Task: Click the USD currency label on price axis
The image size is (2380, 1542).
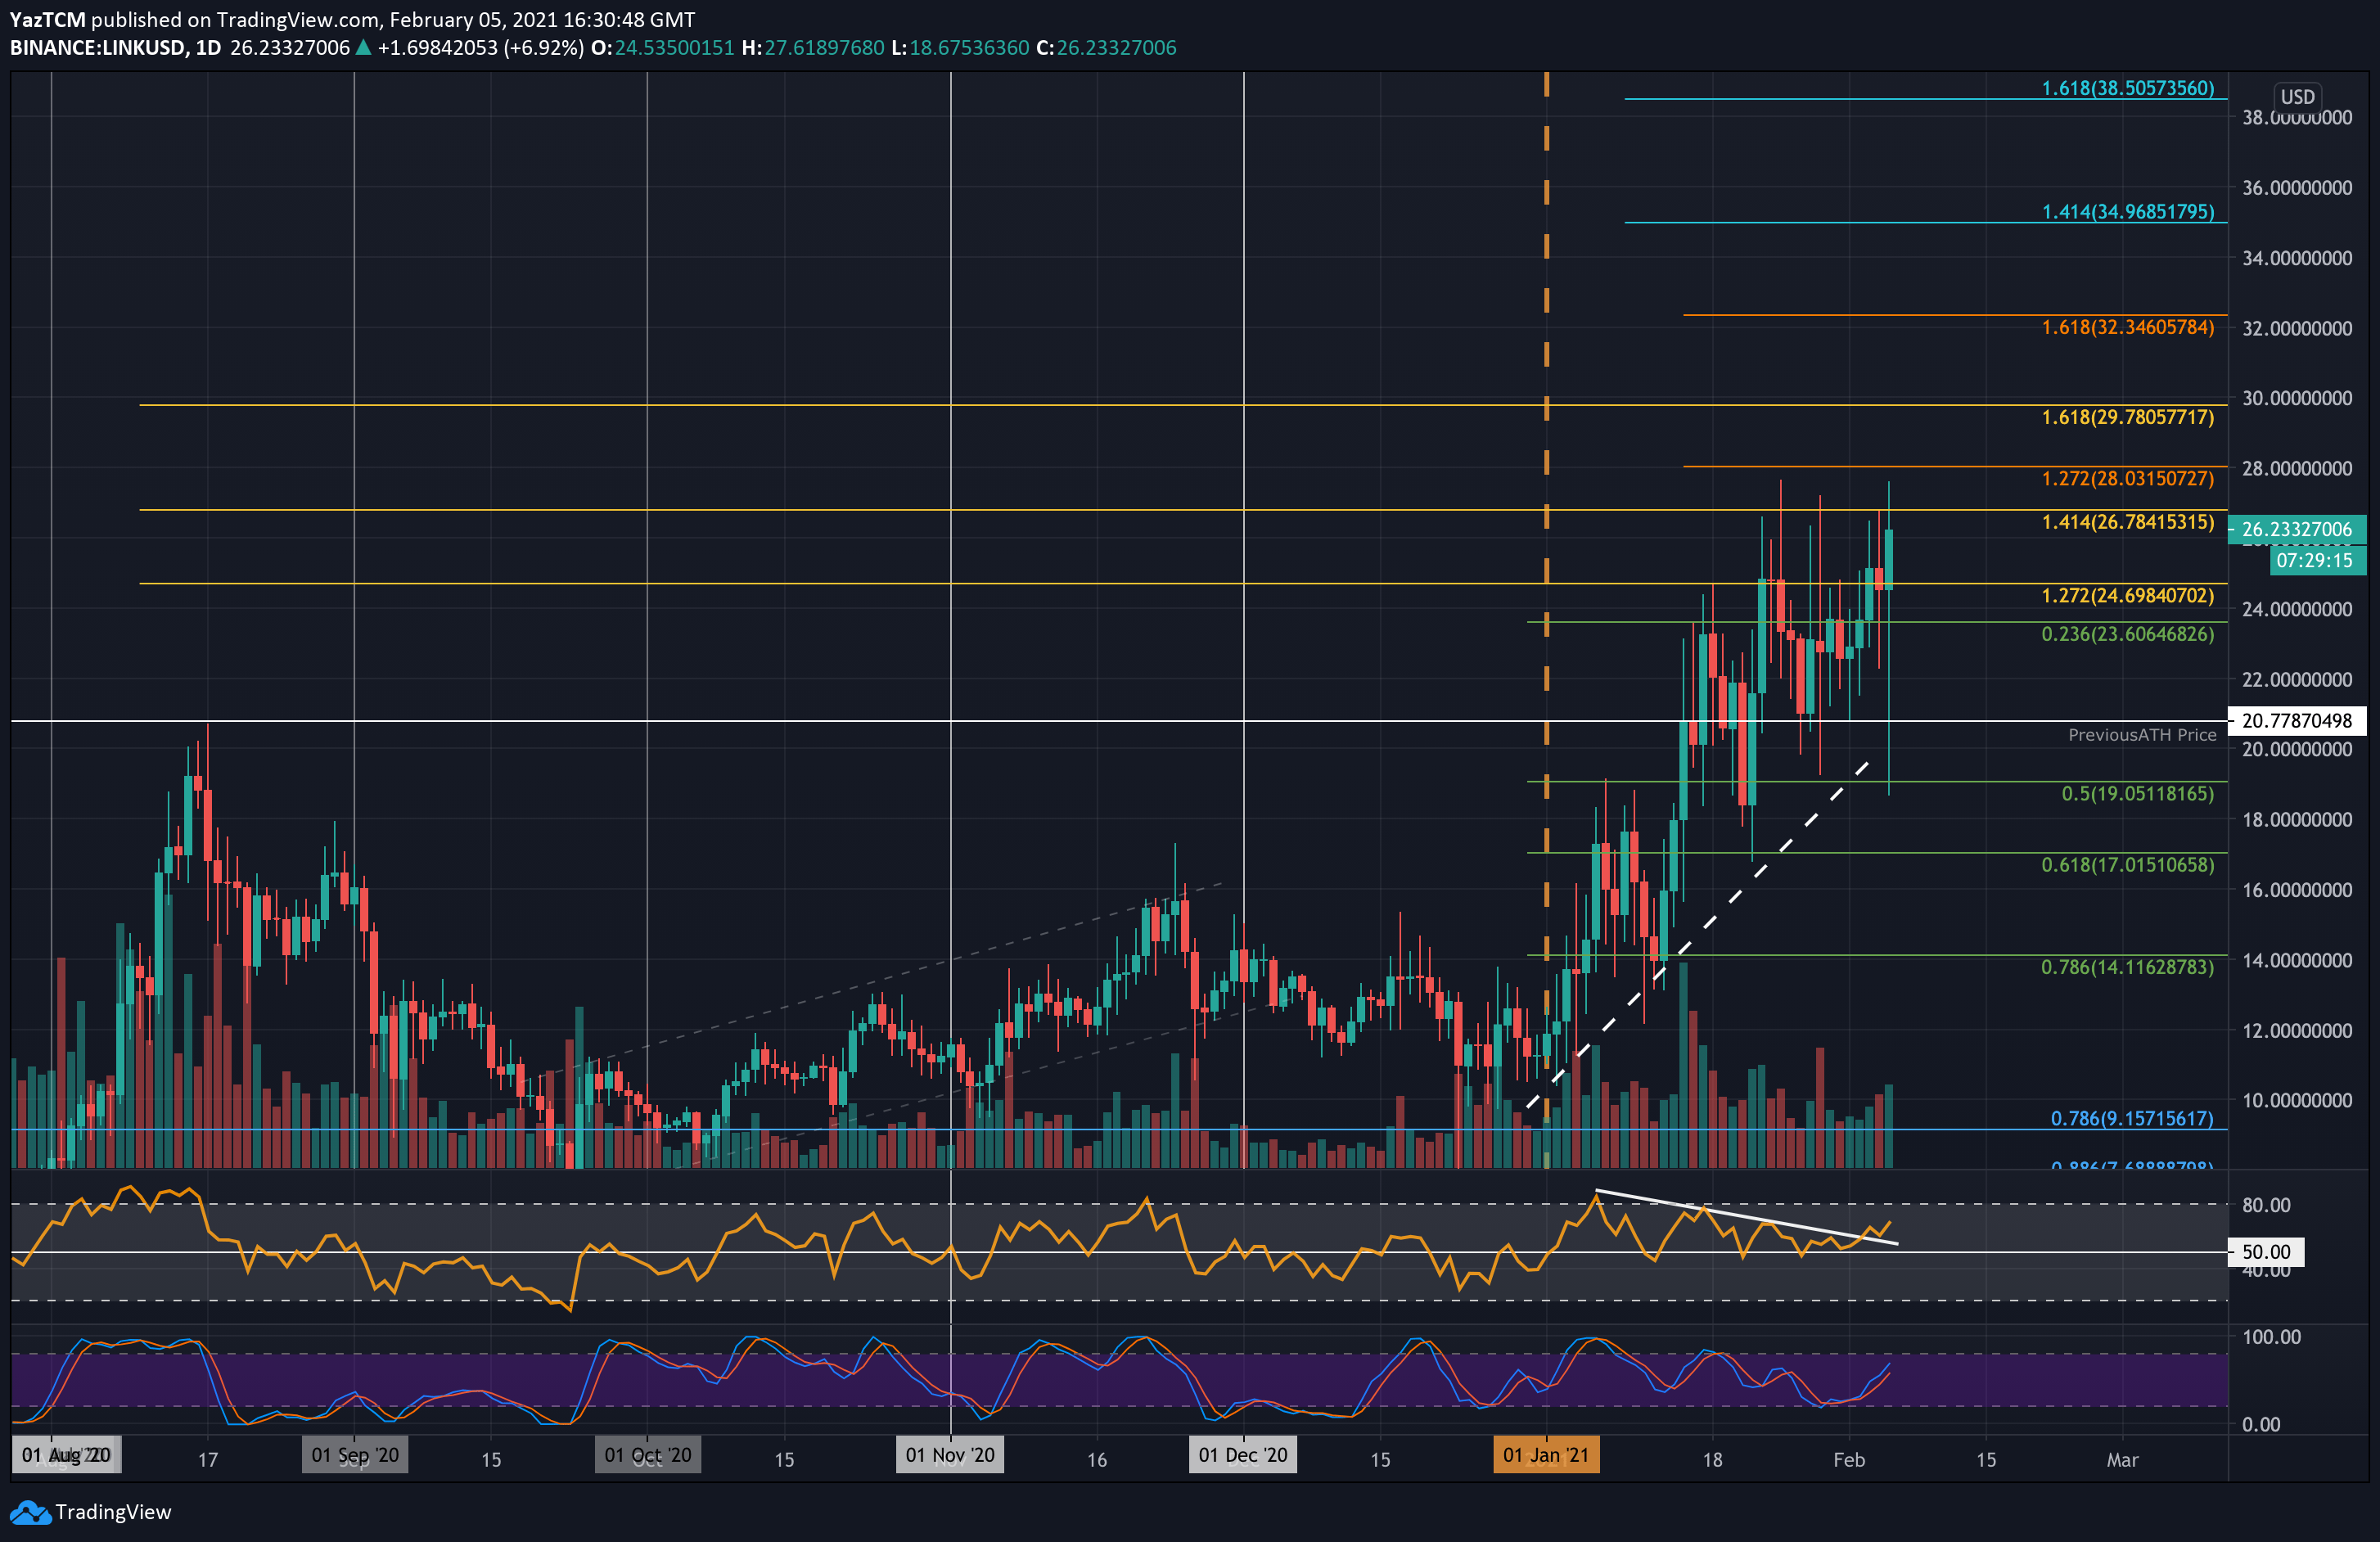Action: tap(2297, 96)
